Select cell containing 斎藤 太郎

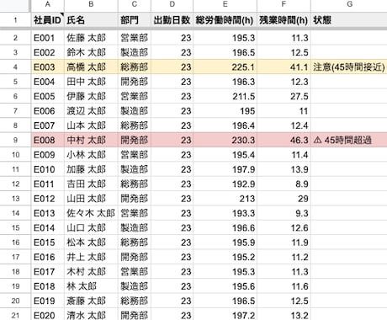click(91, 301)
